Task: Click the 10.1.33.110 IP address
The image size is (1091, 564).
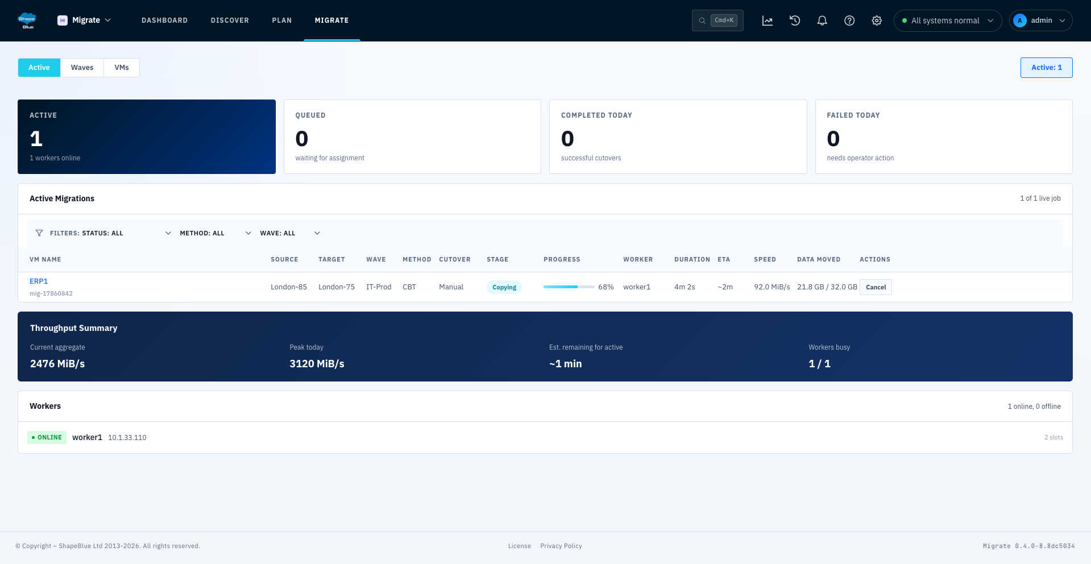Action: (x=127, y=438)
